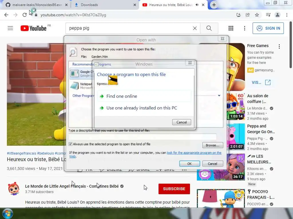
Task: Click Cancel in the Windows dialog
Action: [x=182, y=122]
